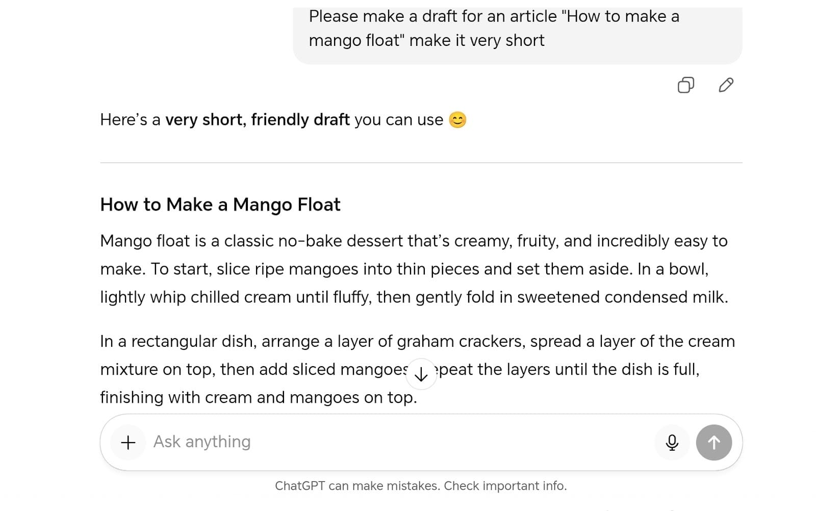Click the scroll-to-bottom arrow button
816x511 pixels.
[421, 375]
